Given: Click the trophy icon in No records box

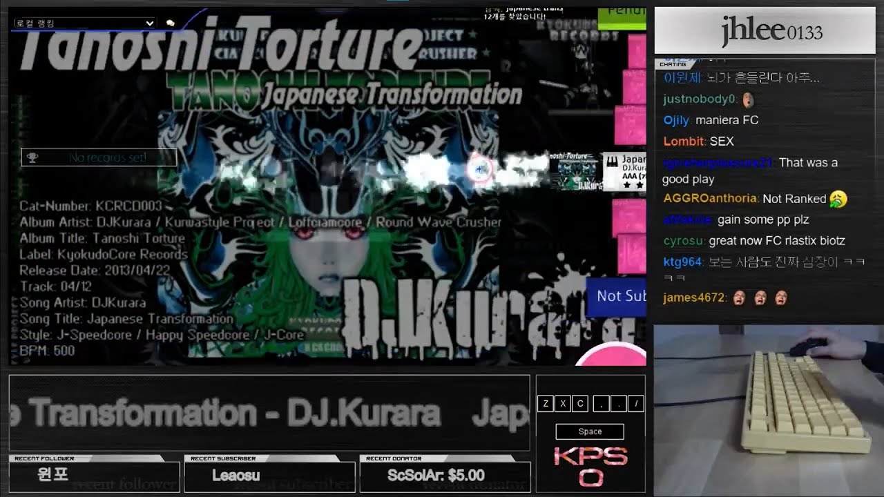Looking at the screenshot, I should click(32, 158).
